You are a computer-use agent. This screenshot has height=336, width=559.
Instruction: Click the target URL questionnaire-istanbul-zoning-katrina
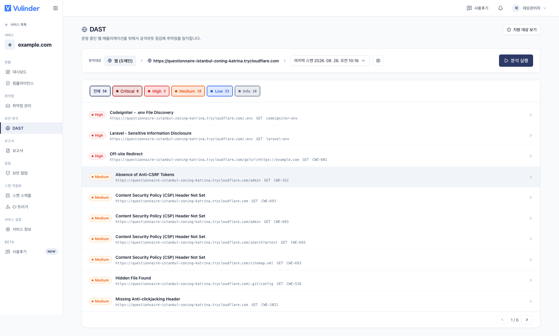(x=213, y=61)
